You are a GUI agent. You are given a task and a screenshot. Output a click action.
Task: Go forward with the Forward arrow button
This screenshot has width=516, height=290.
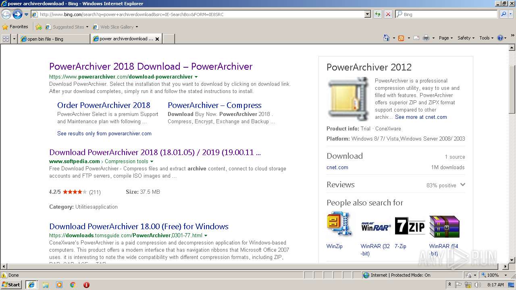tap(17, 14)
